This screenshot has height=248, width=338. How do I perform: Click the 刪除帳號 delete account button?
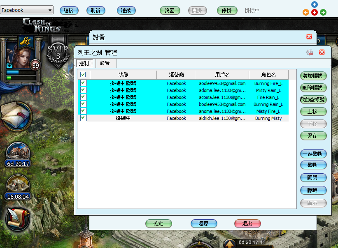(313, 88)
